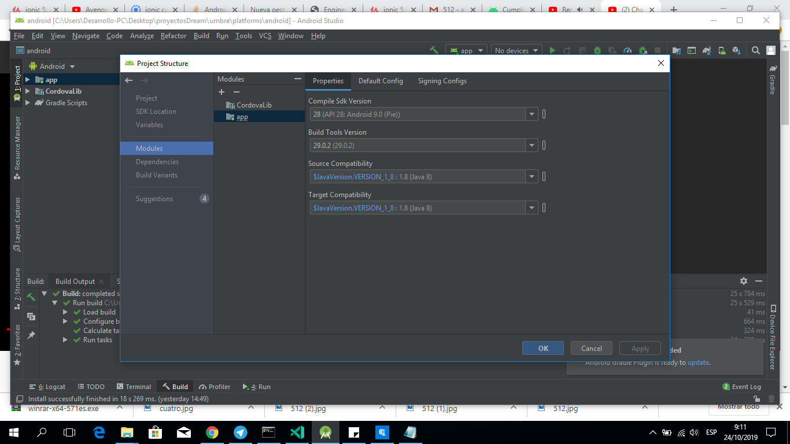790x444 pixels.
Task: Open the AVD Manager icon
Action: [721, 50]
